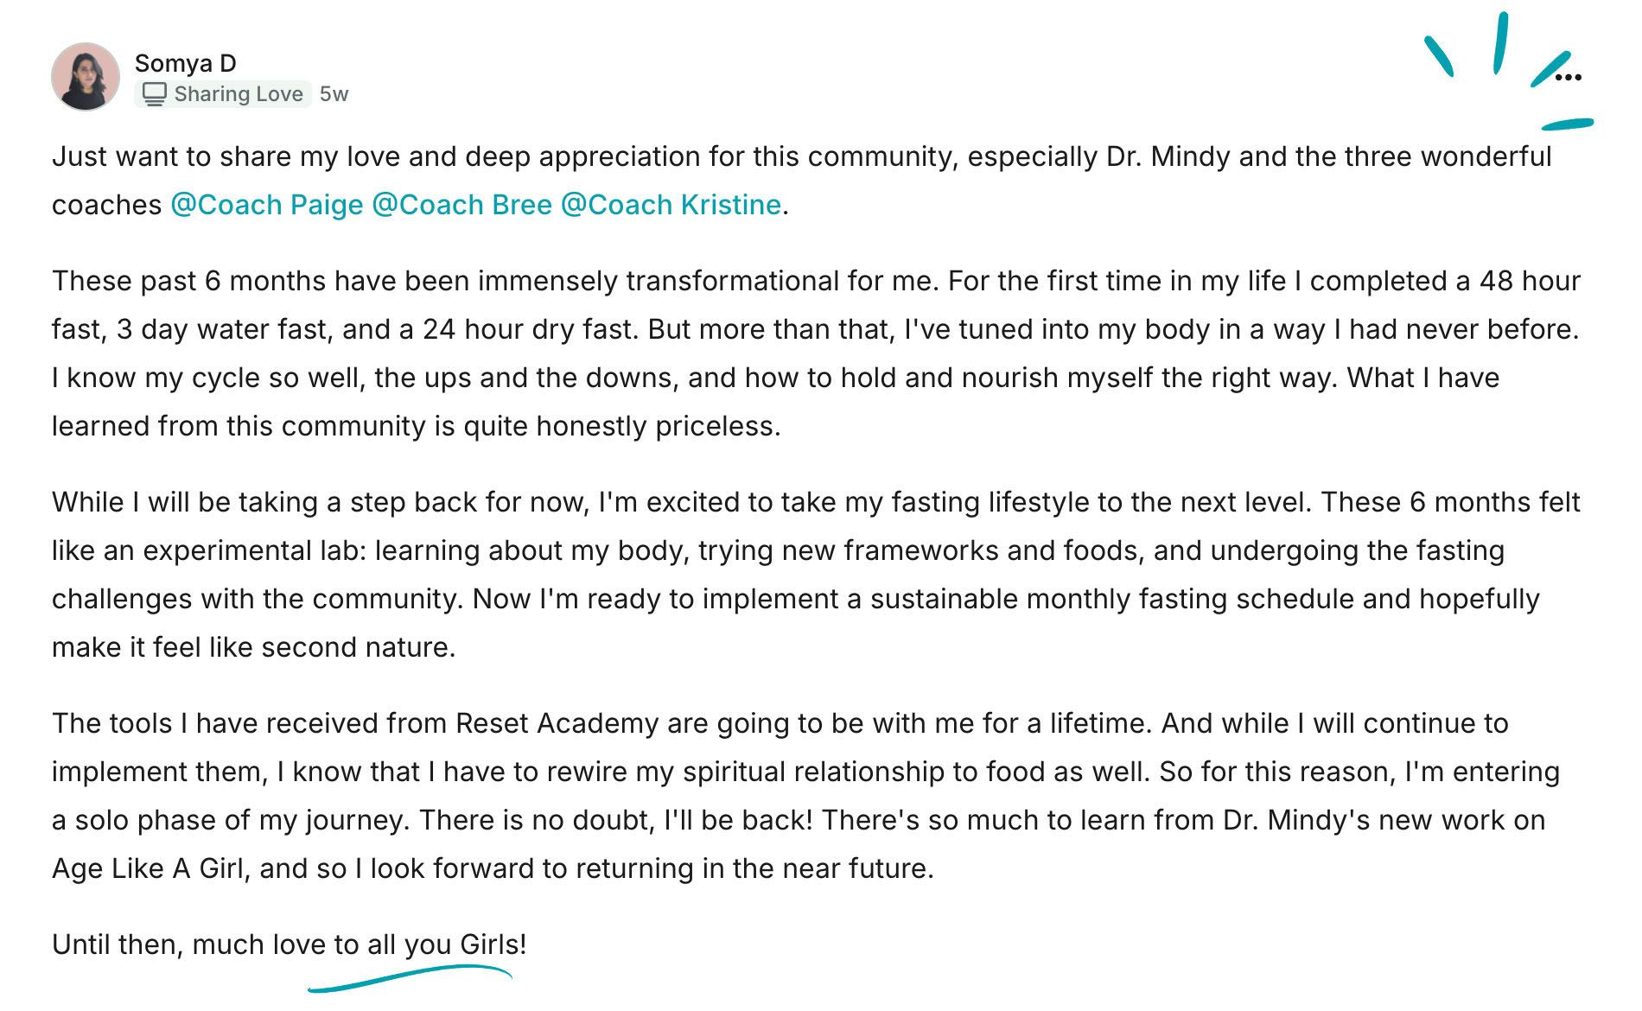Click the monitor icon beside Sharing Love
The image size is (1642, 1011).
point(154,94)
